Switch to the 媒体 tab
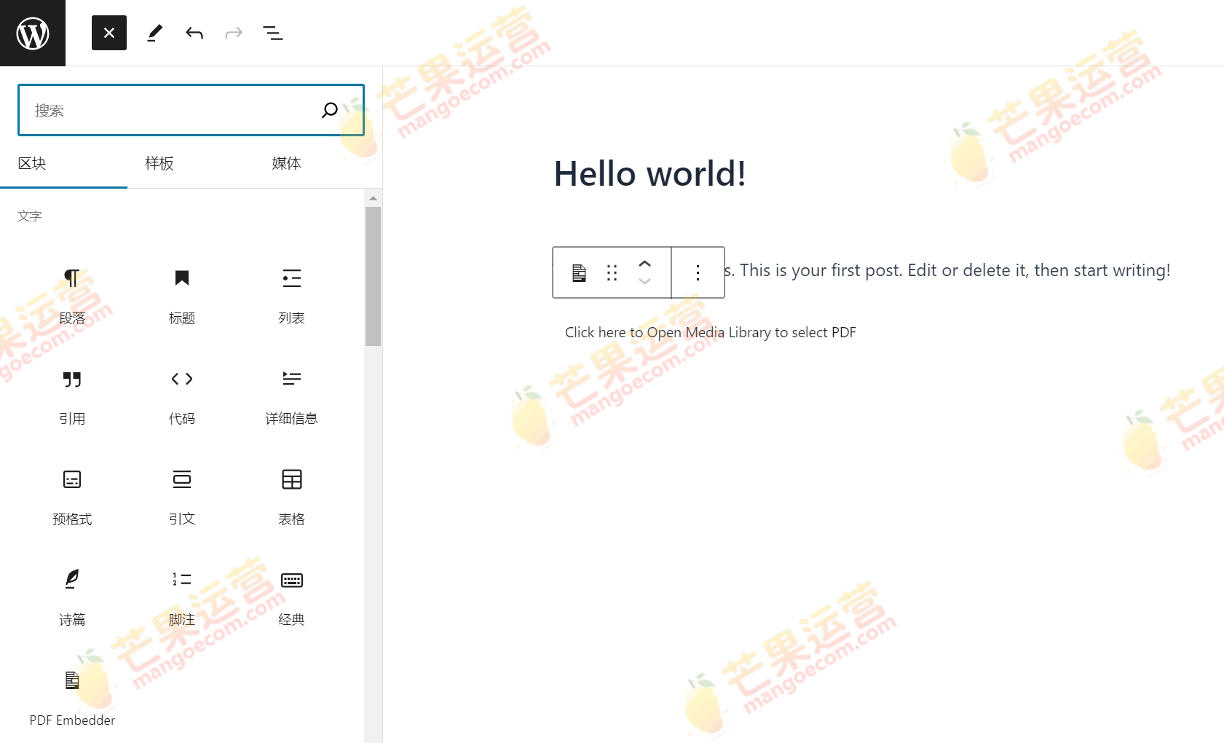The image size is (1224, 743). 285,164
